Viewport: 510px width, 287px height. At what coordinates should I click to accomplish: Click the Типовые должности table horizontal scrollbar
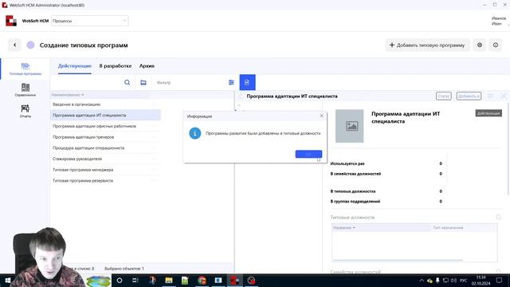click(398, 260)
